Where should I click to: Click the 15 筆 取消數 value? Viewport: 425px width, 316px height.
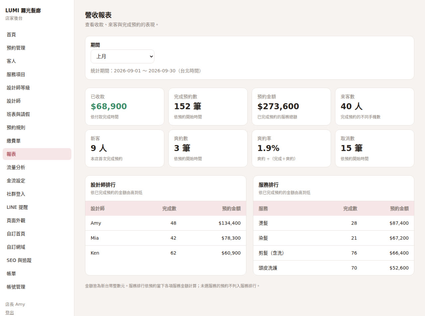pos(352,148)
